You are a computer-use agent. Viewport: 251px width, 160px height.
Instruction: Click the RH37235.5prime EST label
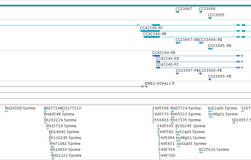[186, 120]
